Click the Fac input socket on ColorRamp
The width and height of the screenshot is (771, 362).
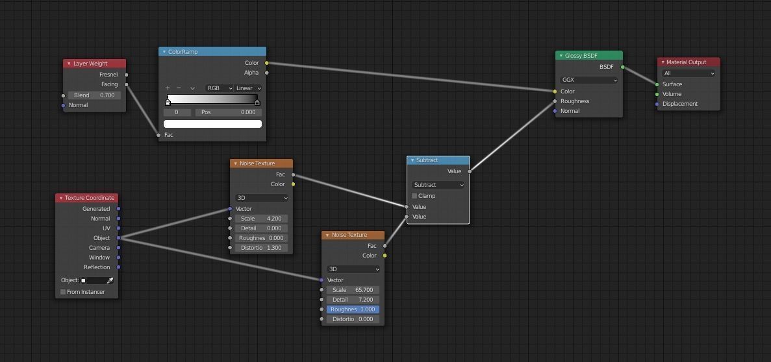[x=158, y=135]
